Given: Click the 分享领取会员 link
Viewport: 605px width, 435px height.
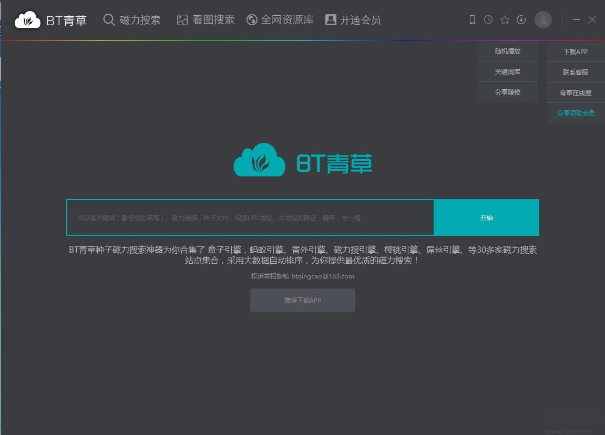Looking at the screenshot, I should tap(576, 113).
